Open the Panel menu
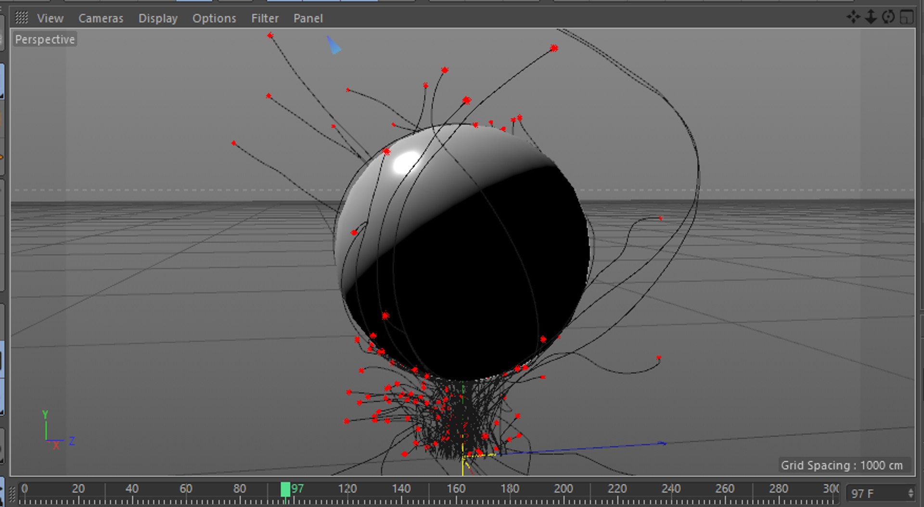The width and height of the screenshot is (924, 507). tap(308, 18)
